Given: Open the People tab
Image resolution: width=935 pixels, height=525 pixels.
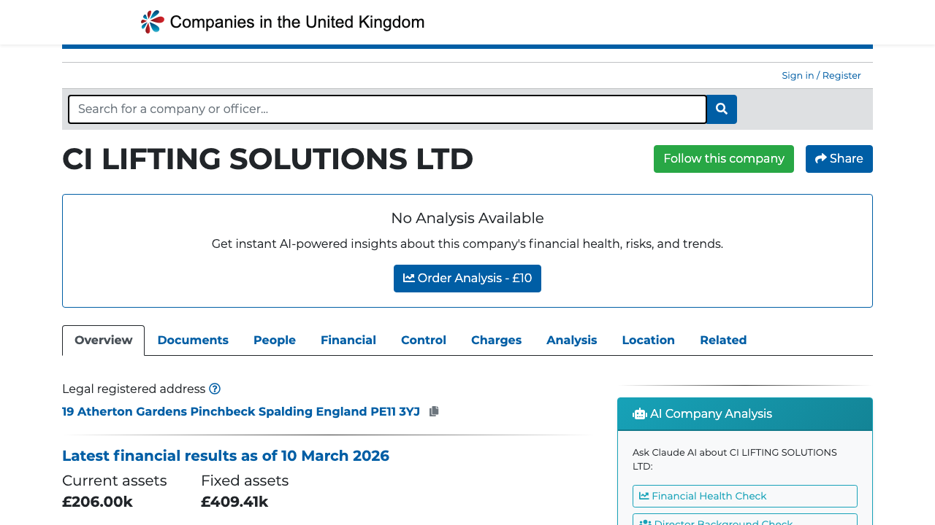Looking at the screenshot, I should click(275, 340).
